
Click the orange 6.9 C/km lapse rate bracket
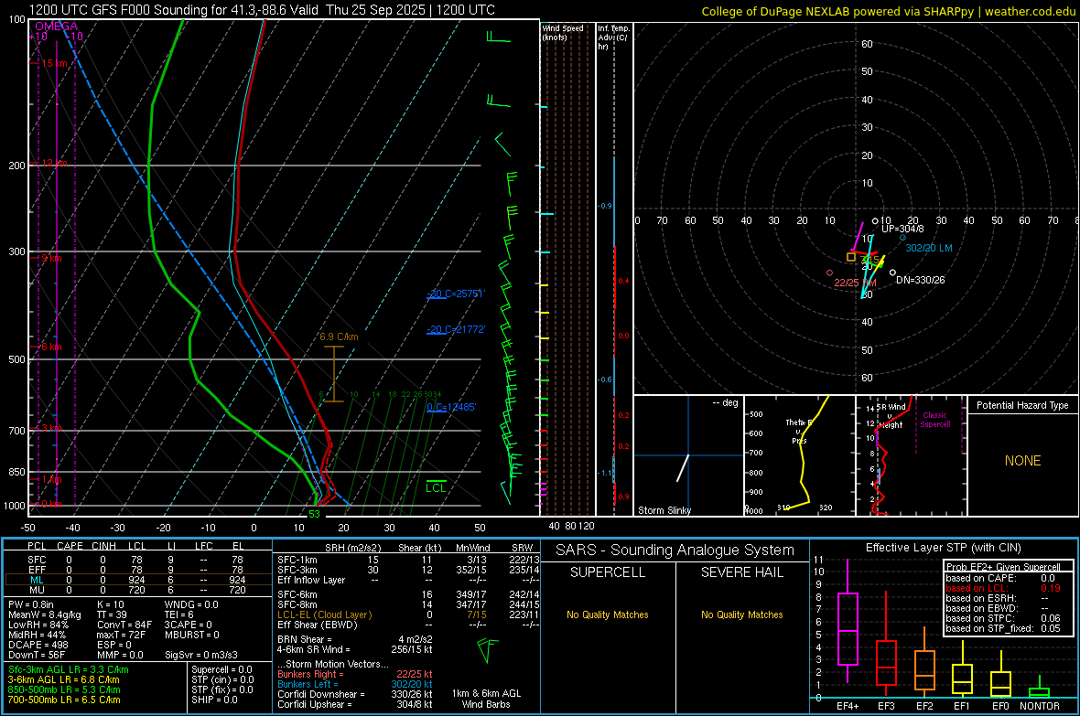(x=334, y=374)
